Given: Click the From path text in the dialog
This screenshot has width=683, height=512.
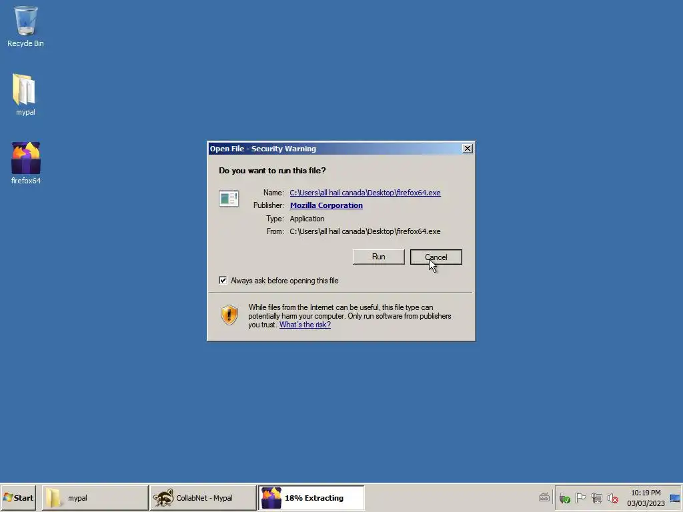Looking at the screenshot, I should pyautogui.click(x=365, y=231).
